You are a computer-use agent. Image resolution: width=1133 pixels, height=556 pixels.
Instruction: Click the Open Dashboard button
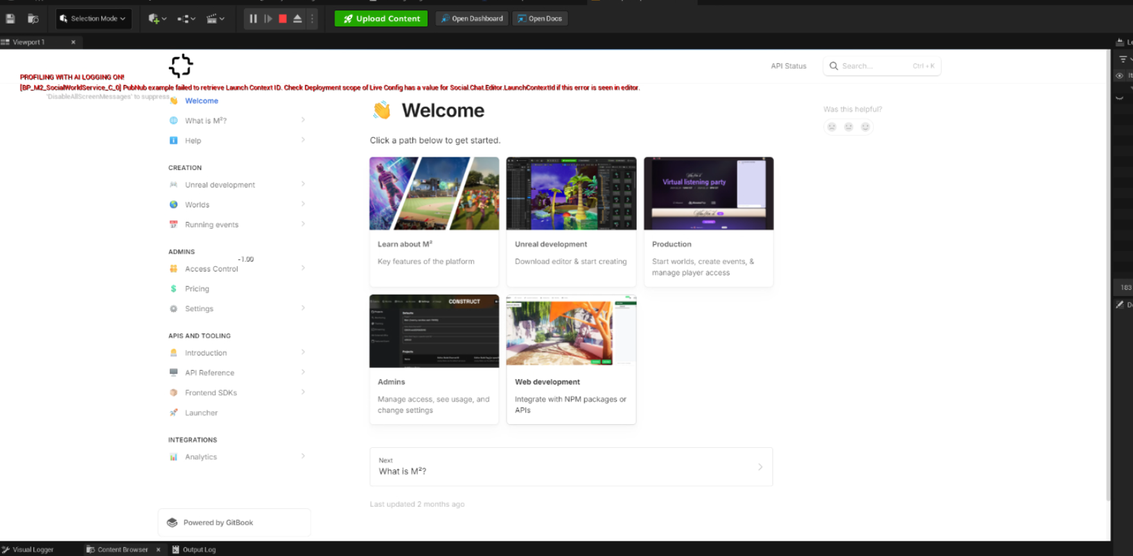coord(472,19)
